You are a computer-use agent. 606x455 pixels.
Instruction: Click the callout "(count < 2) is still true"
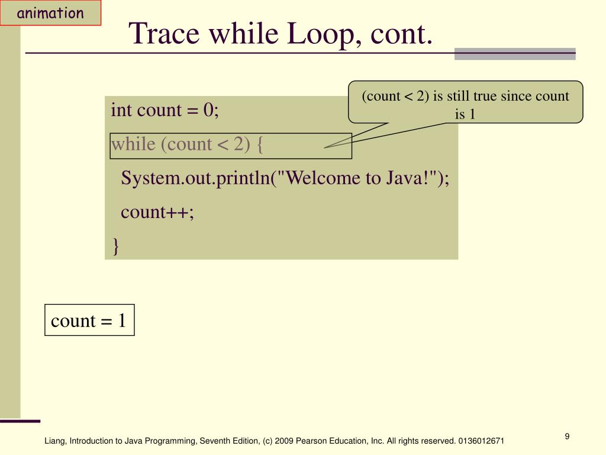[x=465, y=102]
